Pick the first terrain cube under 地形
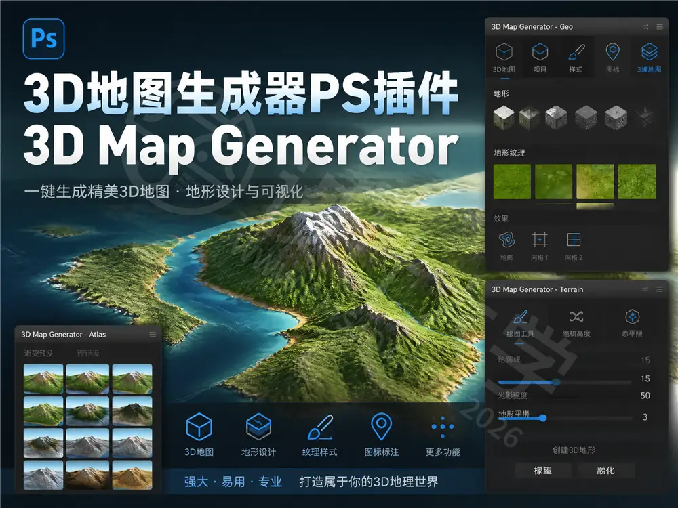The image size is (678, 508). (x=504, y=117)
